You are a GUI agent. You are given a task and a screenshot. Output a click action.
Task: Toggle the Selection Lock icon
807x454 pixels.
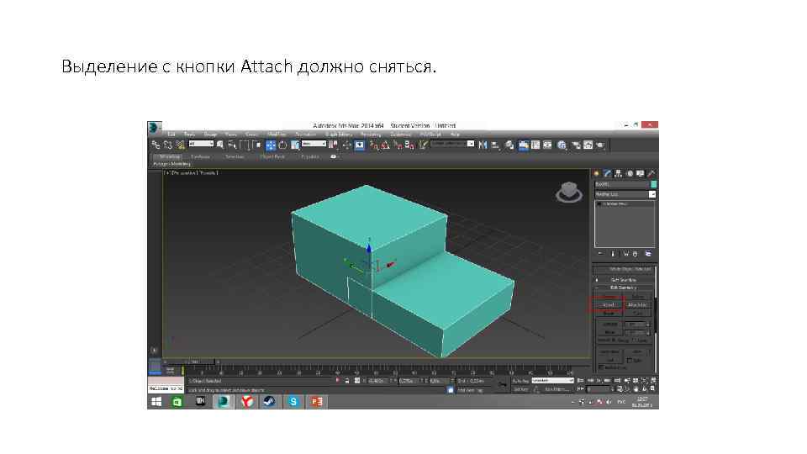[347, 381]
